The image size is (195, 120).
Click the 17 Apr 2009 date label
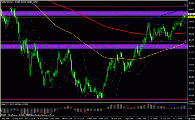pos(128,119)
